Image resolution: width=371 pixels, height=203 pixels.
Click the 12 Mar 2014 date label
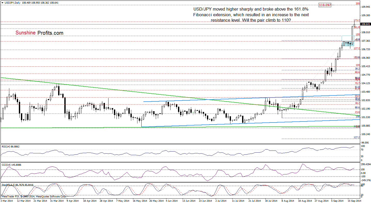click(24, 200)
